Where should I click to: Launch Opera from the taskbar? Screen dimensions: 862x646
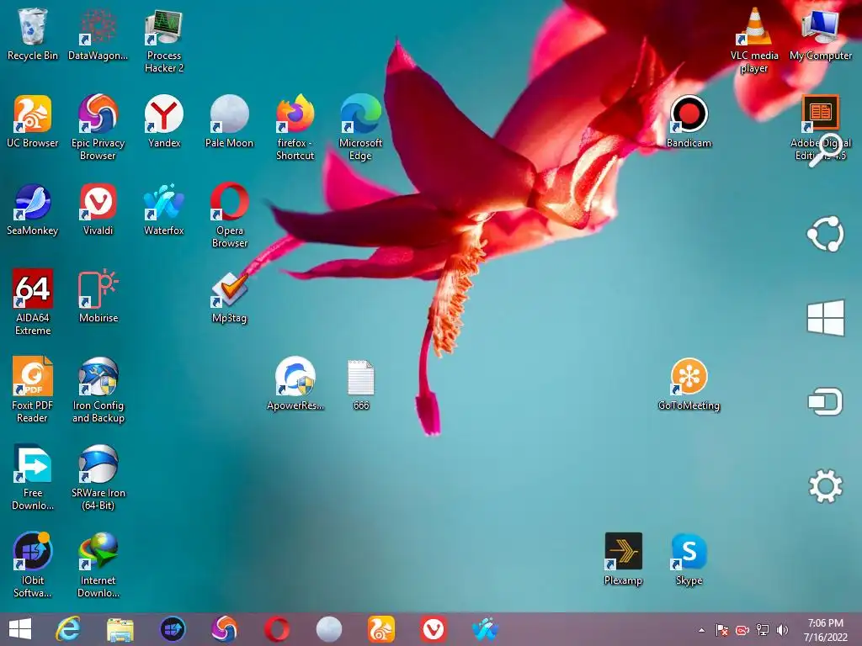[x=276, y=629]
